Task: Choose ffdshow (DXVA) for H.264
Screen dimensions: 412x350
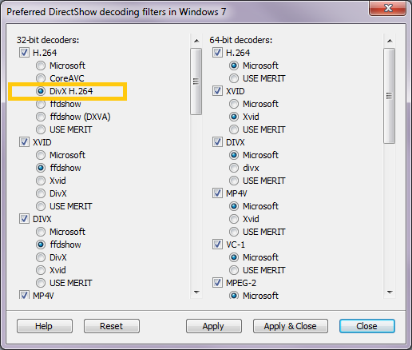Action: tap(41, 117)
